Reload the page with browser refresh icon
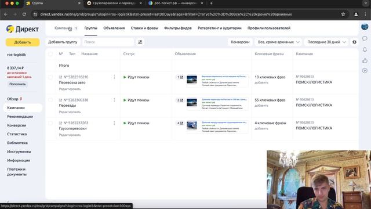Image resolution: width=371 pixels, height=209 pixels. tap(24, 14)
